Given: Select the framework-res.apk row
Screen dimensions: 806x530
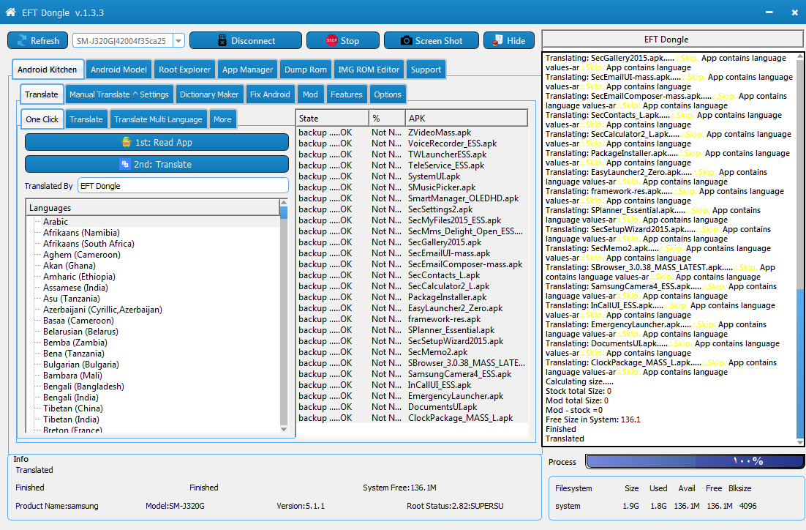Looking at the screenshot, I should (x=413, y=319).
